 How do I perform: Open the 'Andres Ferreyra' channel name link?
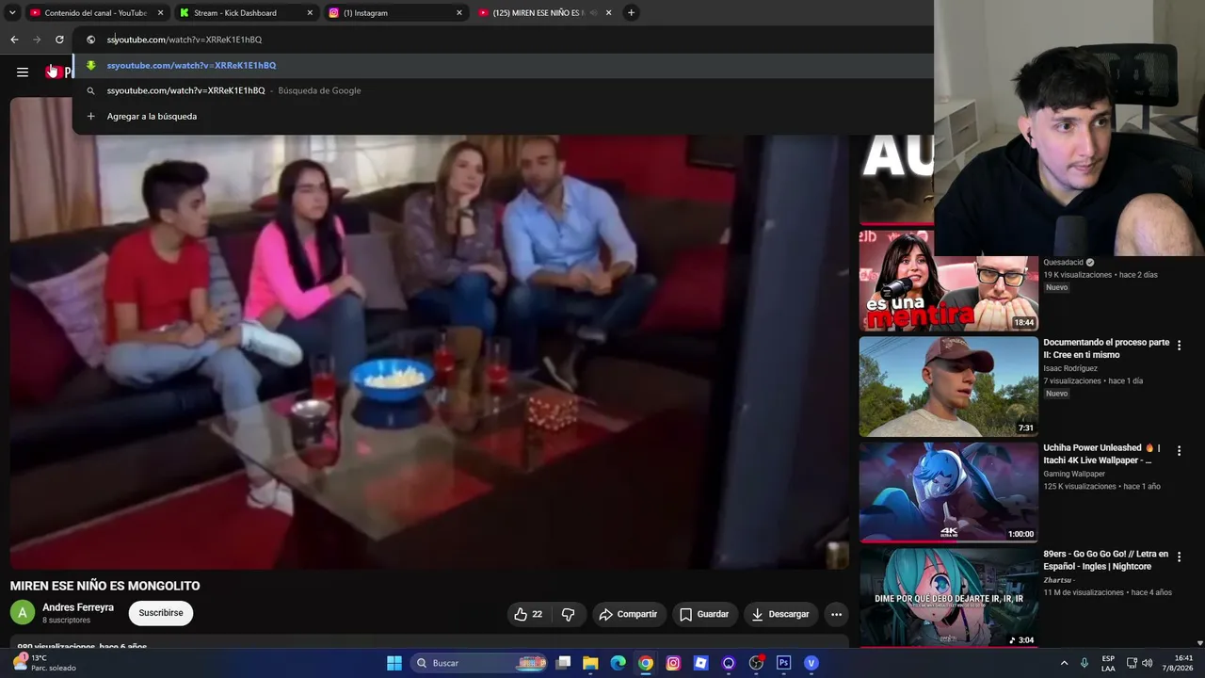point(78,607)
